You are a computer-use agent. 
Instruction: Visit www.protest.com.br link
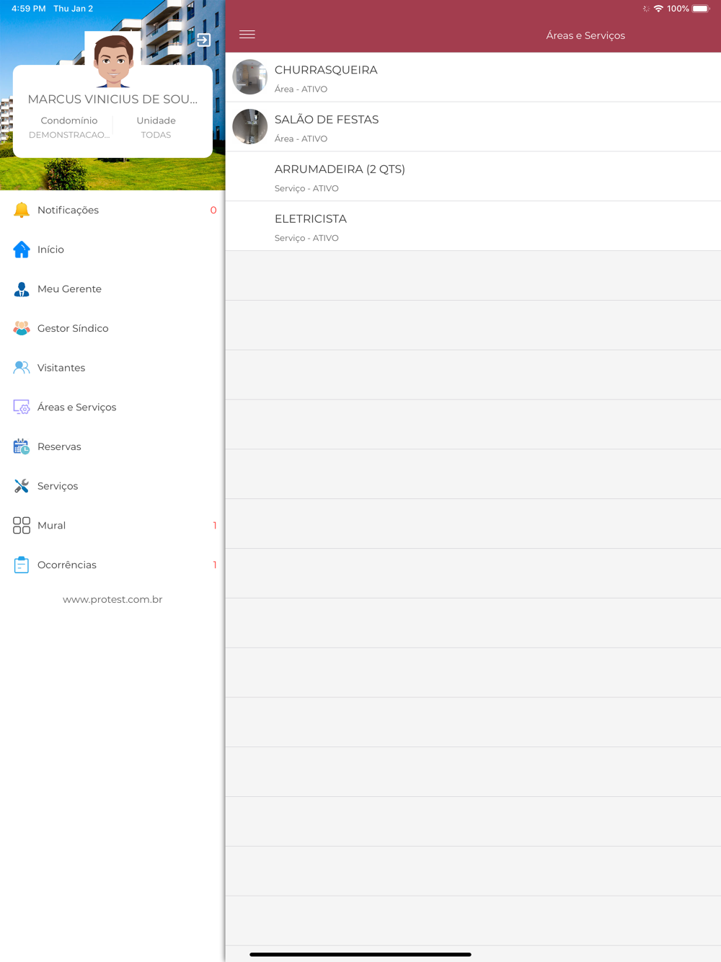tap(112, 599)
